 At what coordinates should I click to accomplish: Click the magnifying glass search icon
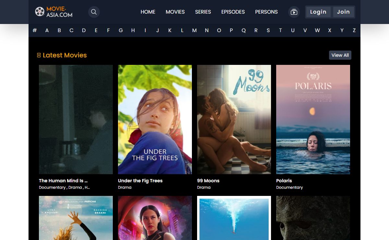[x=94, y=12]
